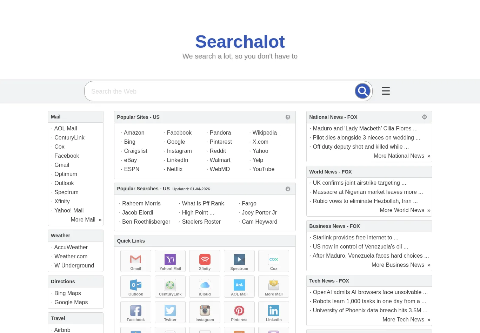Open the Spectrum quick link icon

click(x=239, y=261)
